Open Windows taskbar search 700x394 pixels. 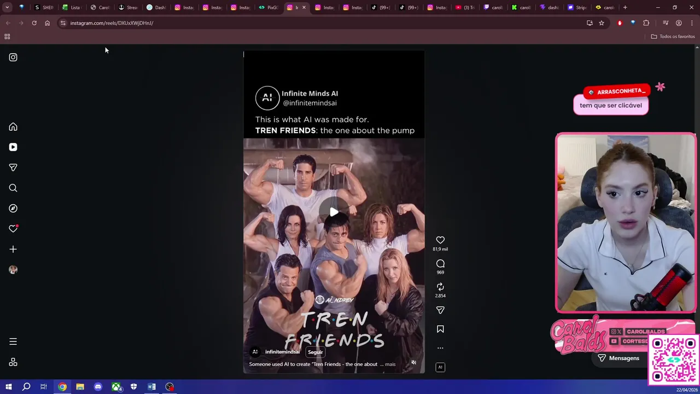click(26, 387)
